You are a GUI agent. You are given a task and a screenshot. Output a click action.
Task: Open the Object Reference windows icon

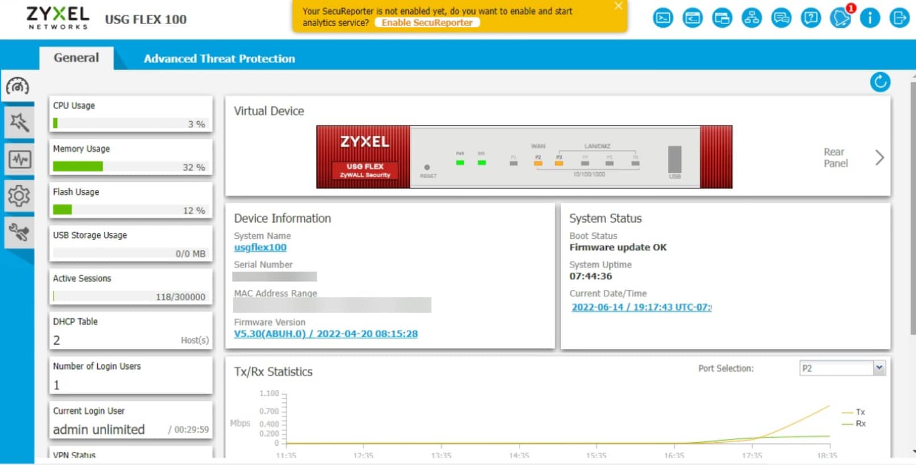(x=722, y=18)
